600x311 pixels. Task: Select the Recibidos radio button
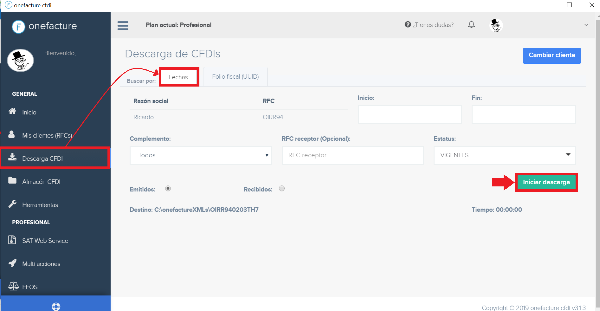point(281,188)
